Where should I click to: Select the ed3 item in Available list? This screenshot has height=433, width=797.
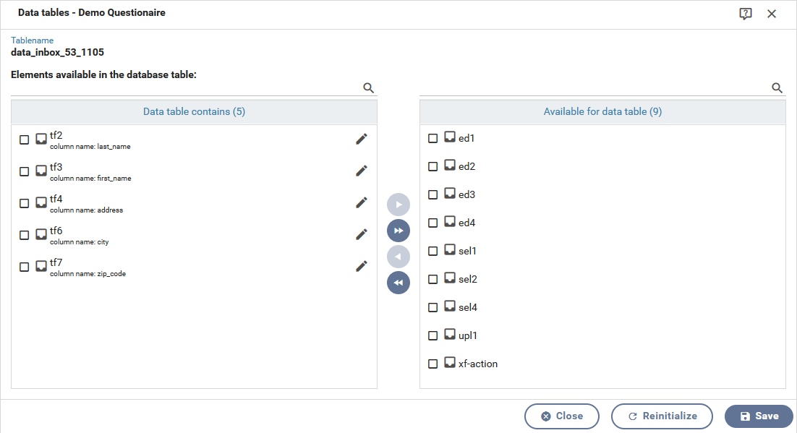(466, 194)
